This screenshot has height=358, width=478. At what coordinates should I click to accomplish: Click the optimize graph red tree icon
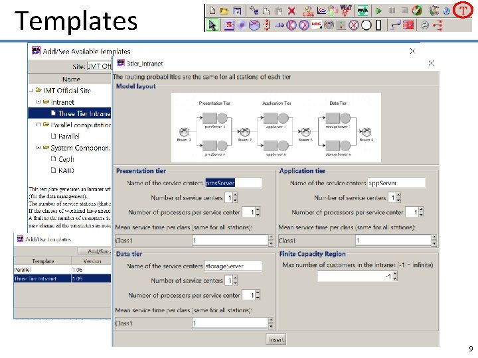tap(438, 25)
